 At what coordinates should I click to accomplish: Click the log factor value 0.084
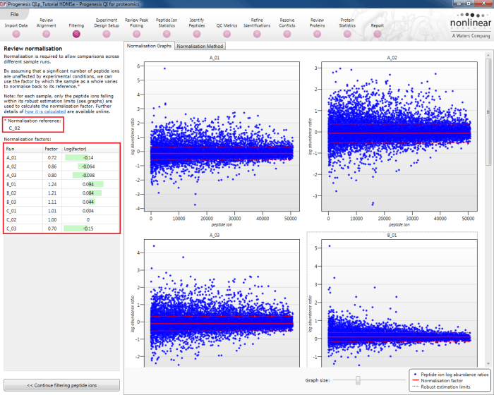[x=88, y=193]
